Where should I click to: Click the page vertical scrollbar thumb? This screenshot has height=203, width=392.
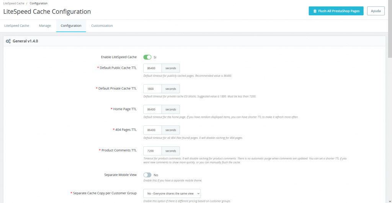point(390,29)
